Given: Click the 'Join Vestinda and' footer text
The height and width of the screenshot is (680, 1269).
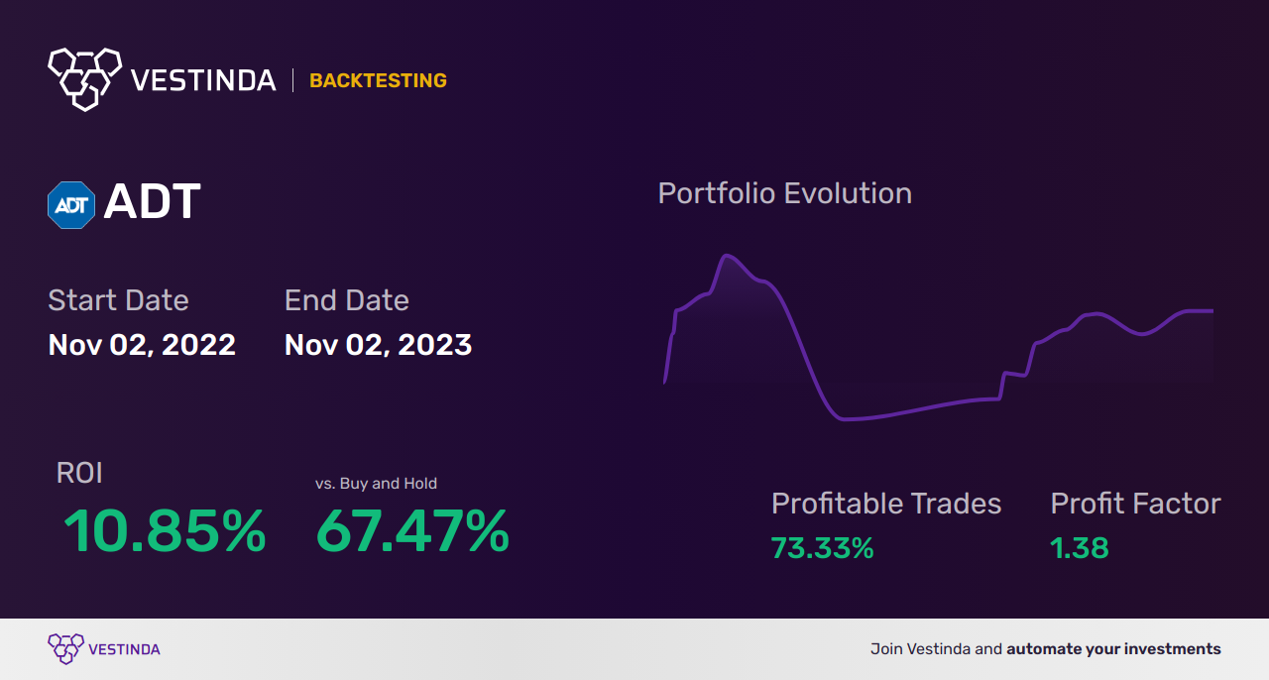Looking at the screenshot, I should point(936,649).
